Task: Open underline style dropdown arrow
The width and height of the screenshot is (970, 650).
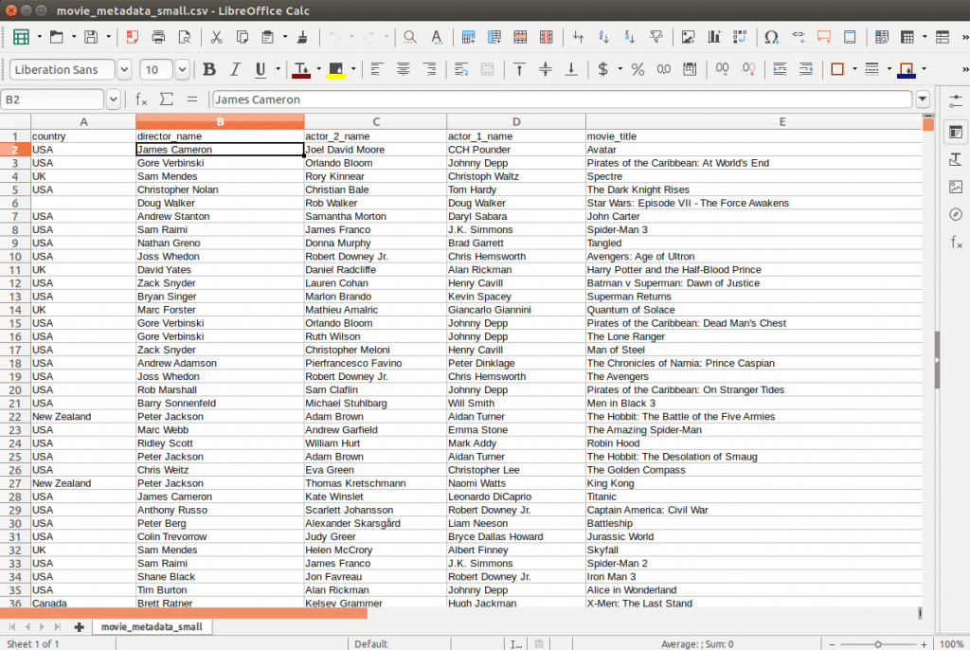Action: pyautogui.click(x=278, y=69)
